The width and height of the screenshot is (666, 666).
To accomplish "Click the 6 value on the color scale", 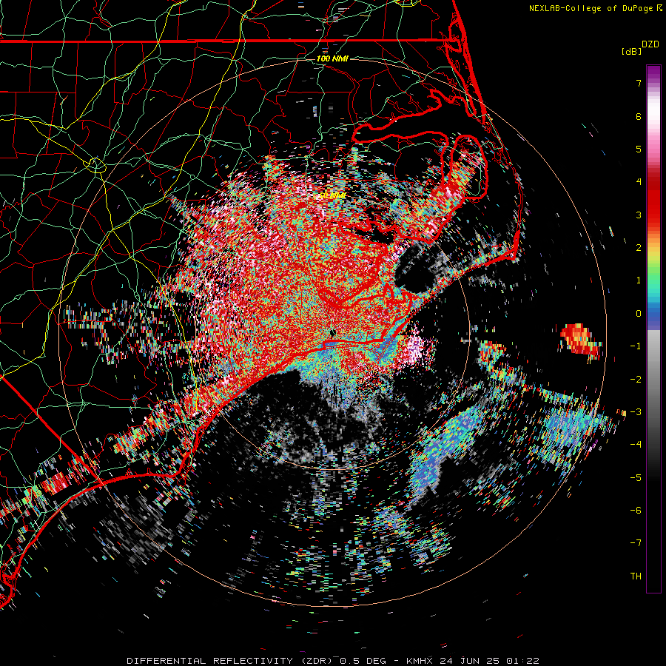I will click(x=639, y=116).
